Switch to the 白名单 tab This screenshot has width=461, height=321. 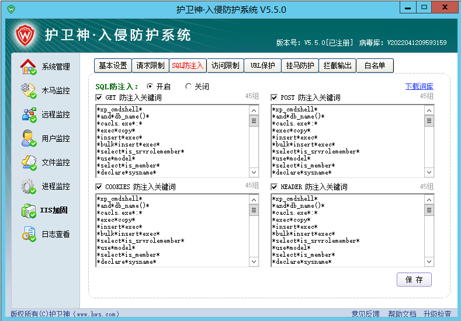(375, 65)
